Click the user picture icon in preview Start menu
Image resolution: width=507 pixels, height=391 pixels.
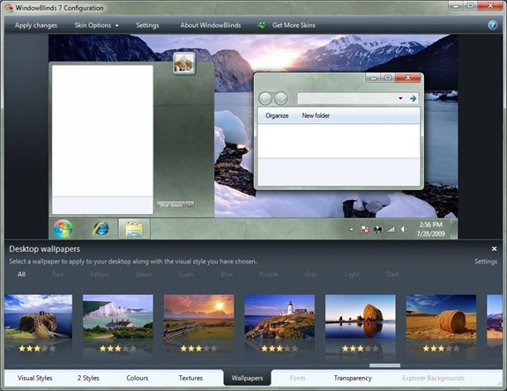[x=184, y=63]
